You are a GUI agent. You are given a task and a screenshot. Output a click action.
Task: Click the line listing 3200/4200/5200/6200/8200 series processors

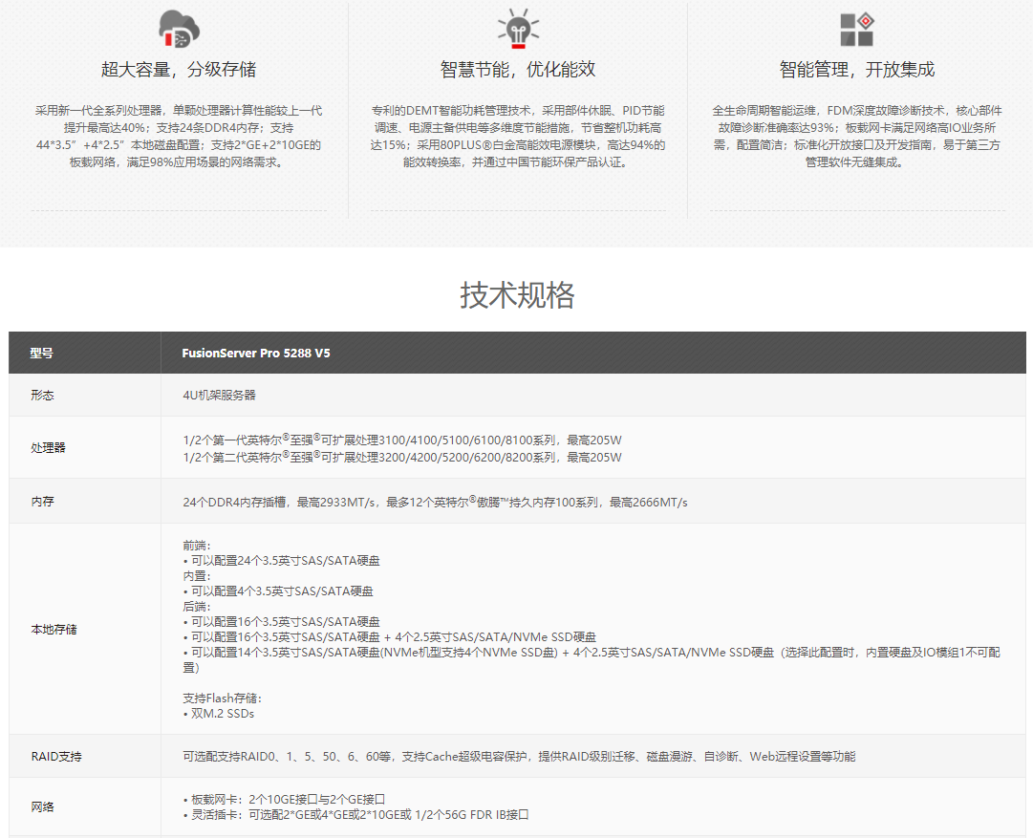tap(402, 457)
